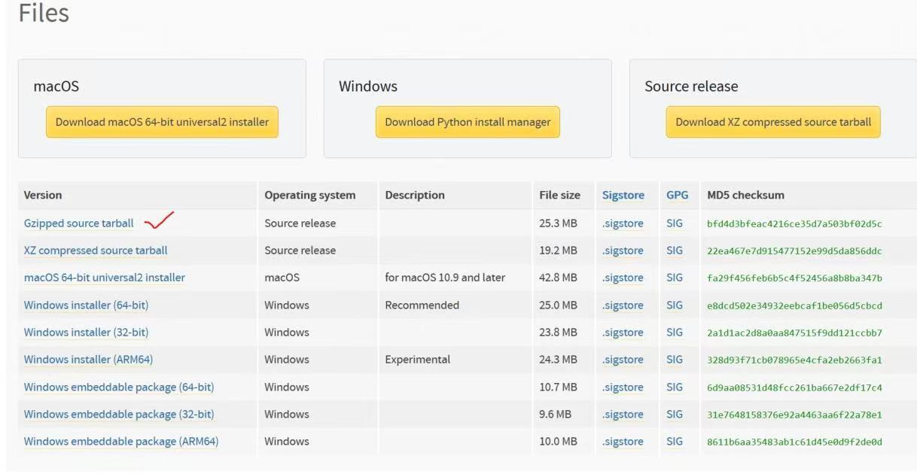Open the Gzipped source tarball link
This screenshot has height=474, width=917.
click(x=78, y=223)
